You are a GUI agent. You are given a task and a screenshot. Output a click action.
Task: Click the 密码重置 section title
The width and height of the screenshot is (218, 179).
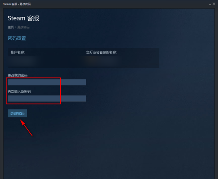click(17, 38)
